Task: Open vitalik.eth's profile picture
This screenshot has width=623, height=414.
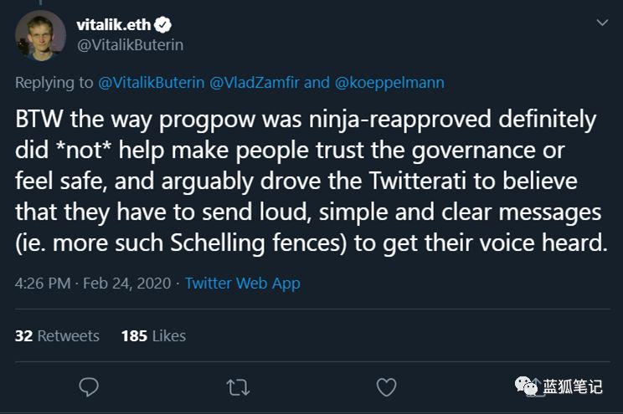Action: [40, 36]
